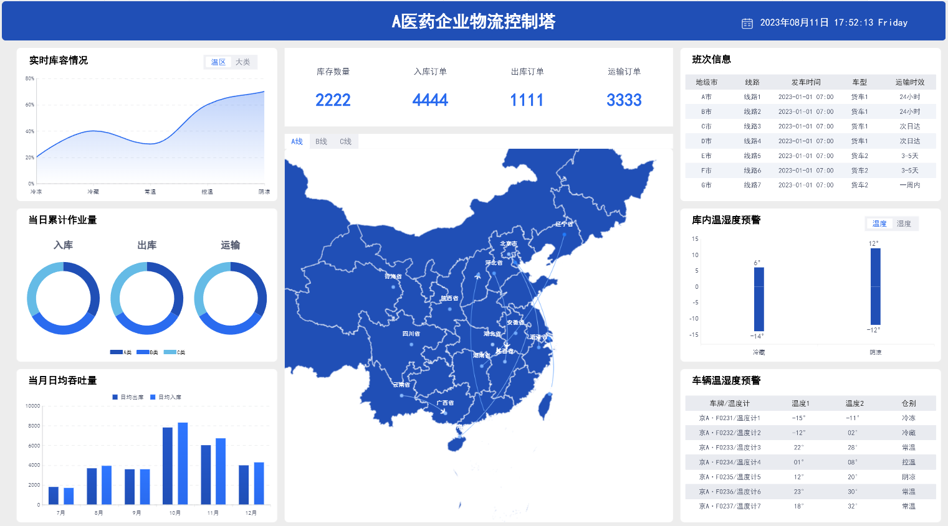This screenshot has height=526, width=948.
Task: Toggle 日均入库 legend square
Action: tap(153, 397)
